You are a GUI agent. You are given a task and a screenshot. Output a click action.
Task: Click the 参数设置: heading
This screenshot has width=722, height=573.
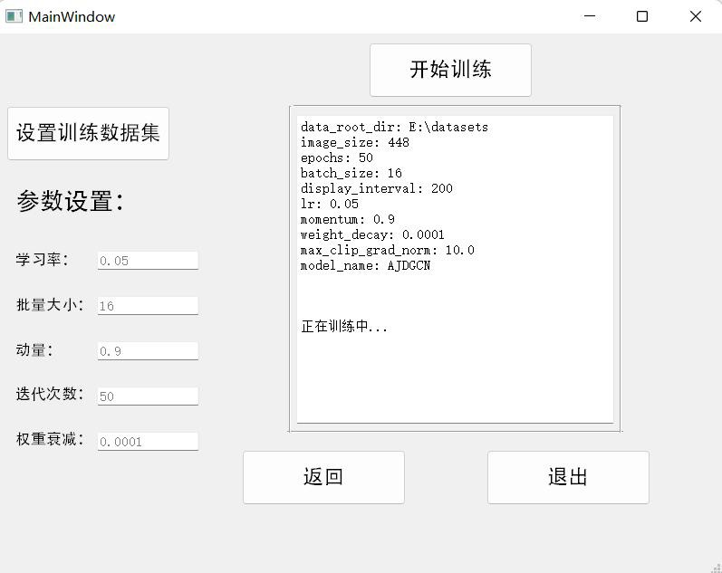(71, 201)
